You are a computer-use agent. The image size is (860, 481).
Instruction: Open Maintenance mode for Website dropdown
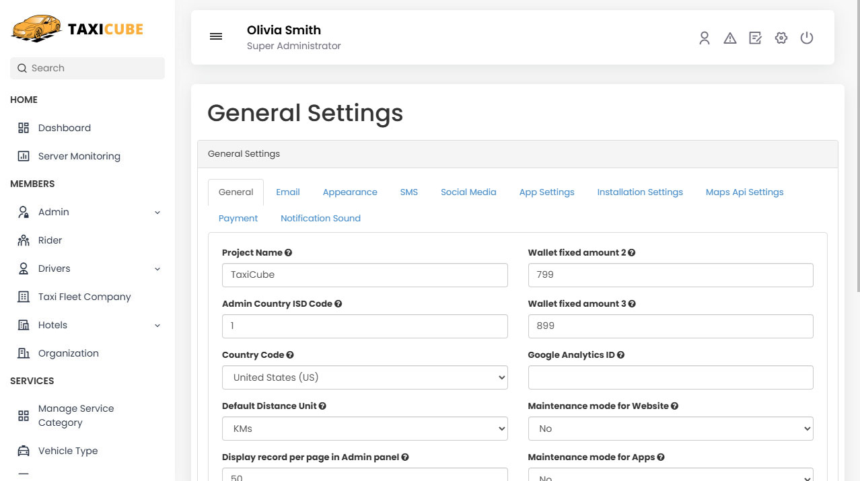[670, 429]
